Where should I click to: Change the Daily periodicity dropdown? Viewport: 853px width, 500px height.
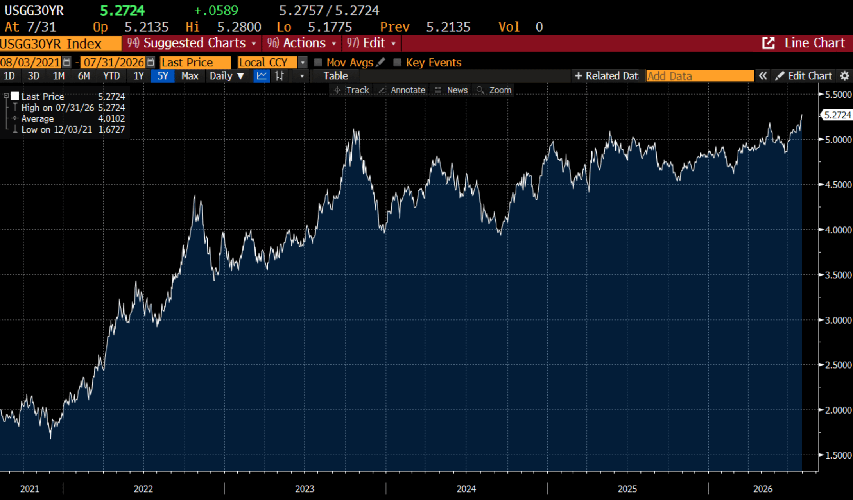227,76
